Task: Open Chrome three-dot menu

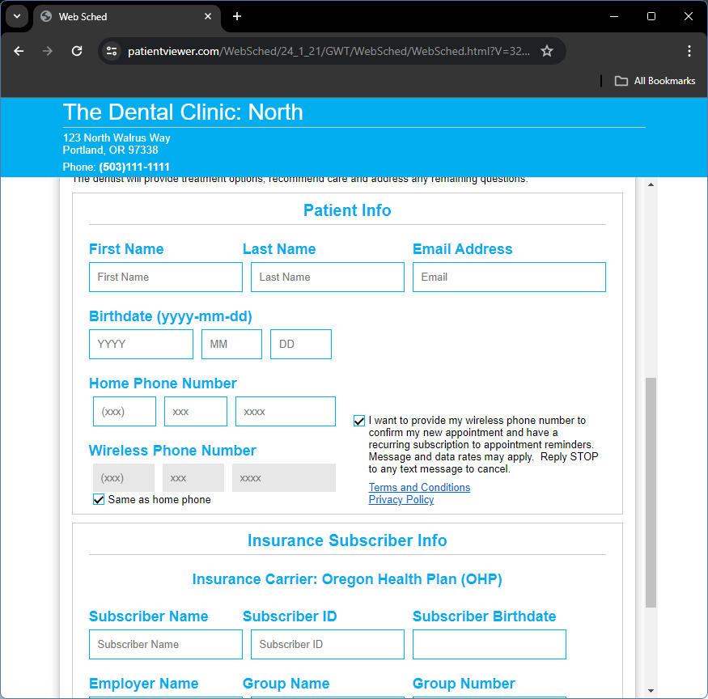Action: 689,51
